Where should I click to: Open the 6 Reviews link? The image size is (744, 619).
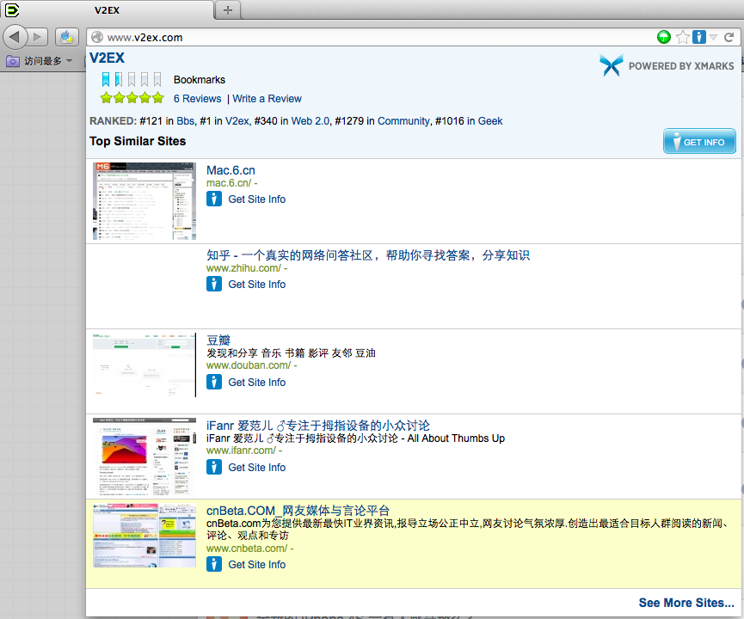pos(197,99)
